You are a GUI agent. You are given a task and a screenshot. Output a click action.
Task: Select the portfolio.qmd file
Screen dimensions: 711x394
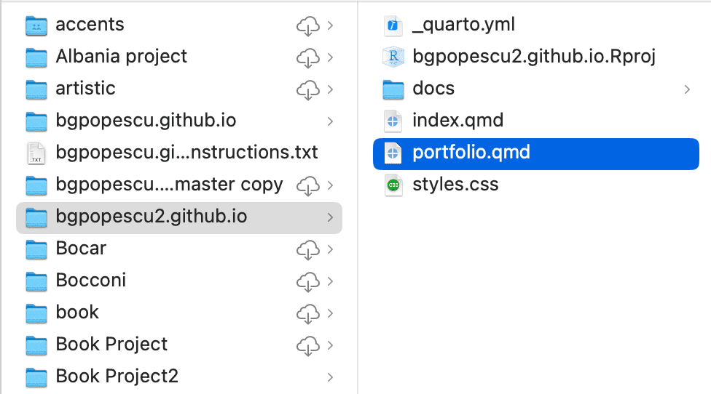pyautogui.click(x=471, y=153)
